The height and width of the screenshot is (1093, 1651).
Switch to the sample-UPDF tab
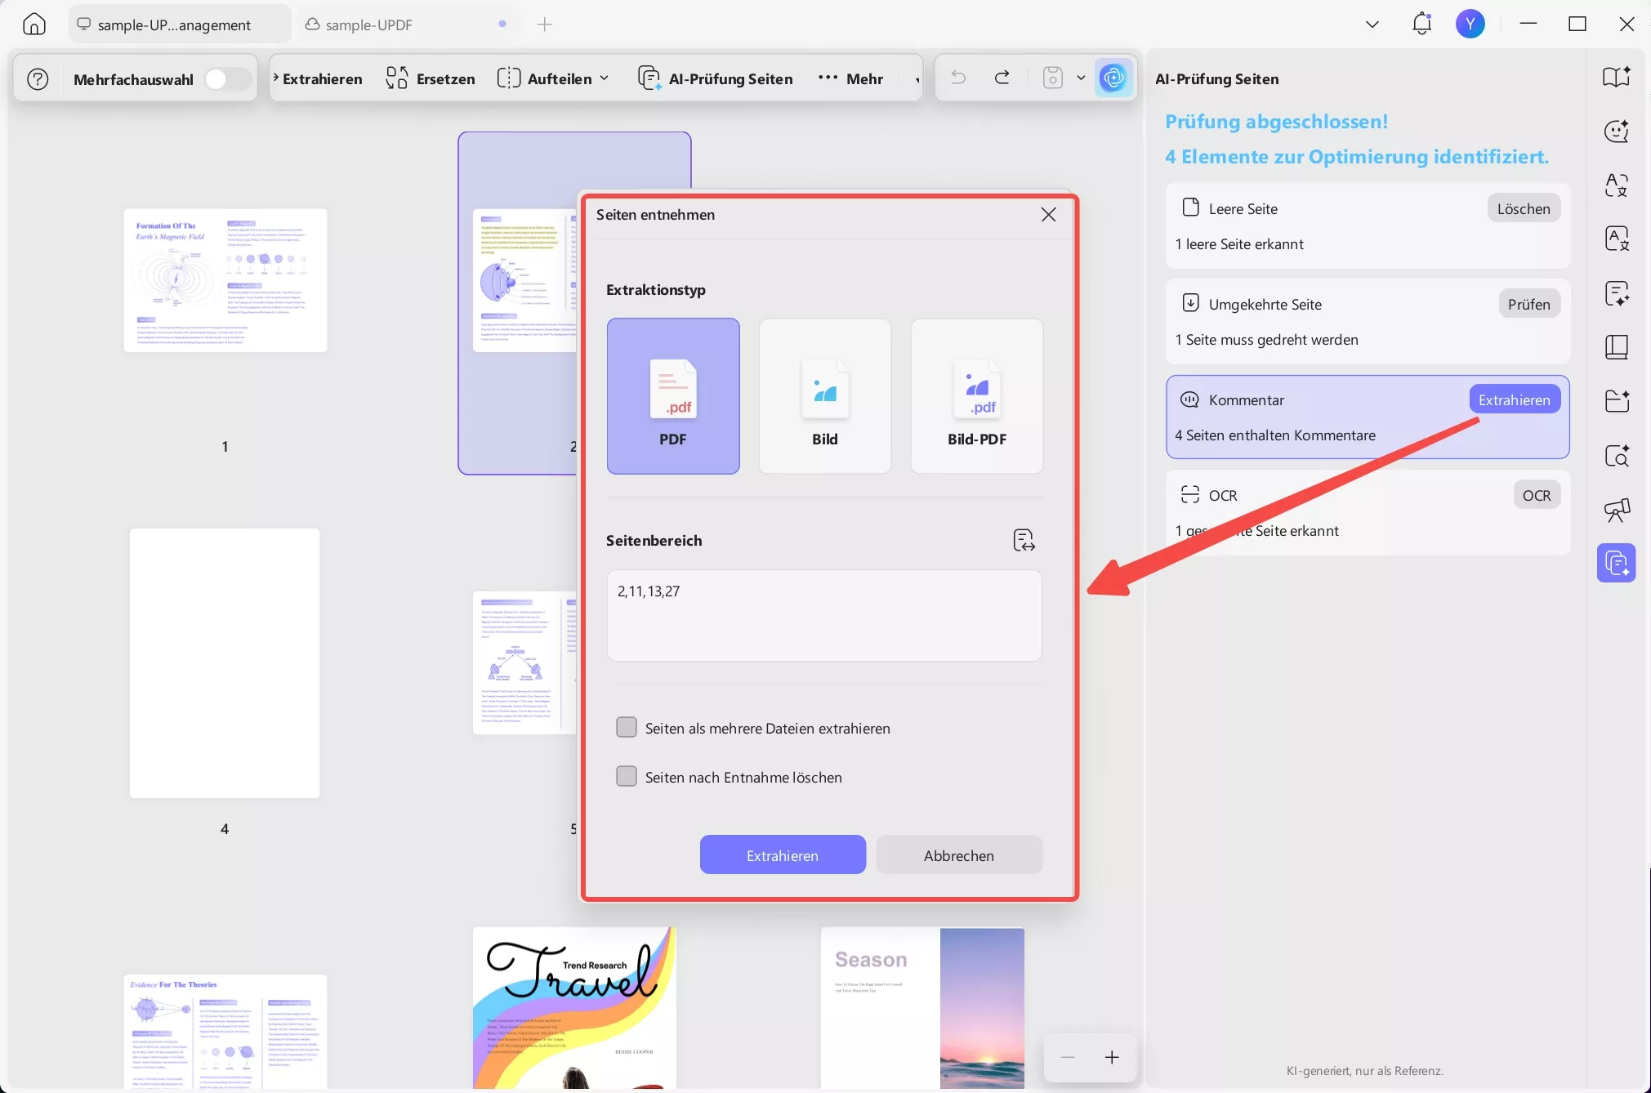(x=369, y=25)
